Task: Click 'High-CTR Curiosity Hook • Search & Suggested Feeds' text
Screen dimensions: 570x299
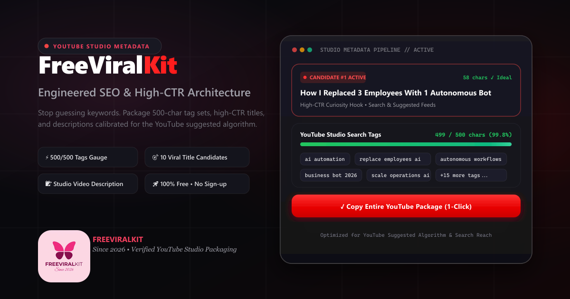Action: pos(368,105)
